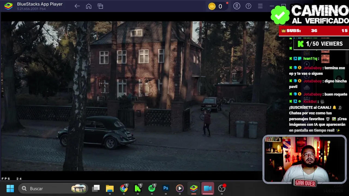
Task: Click the "BlueStacks App Player" title text
Action: pos(40,4)
